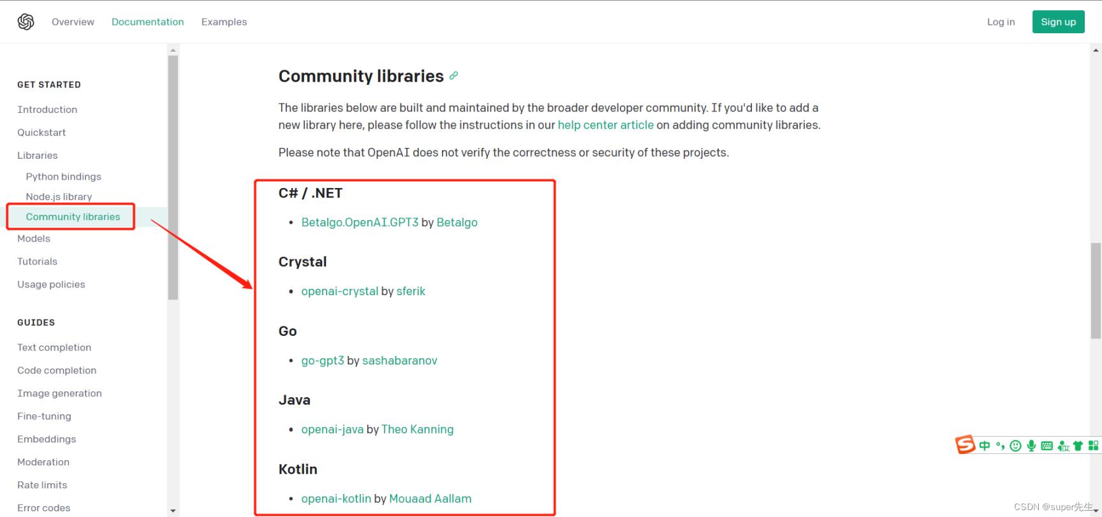Image resolution: width=1102 pixels, height=517 pixels.
Task: Open the Sogou soft keyboard icon
Action: coord(1047,446)
